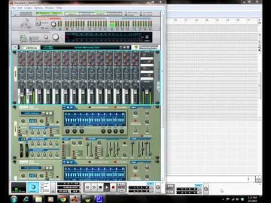Click the small knob left of the large meter knob
This screenshot has height=203, width=271.
pyautogui.click(x=46, y=37)
